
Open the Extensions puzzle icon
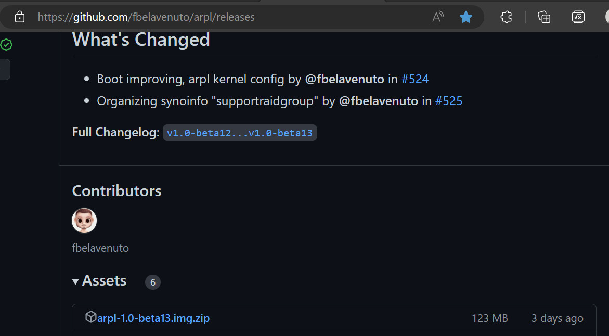click(506, 17)
